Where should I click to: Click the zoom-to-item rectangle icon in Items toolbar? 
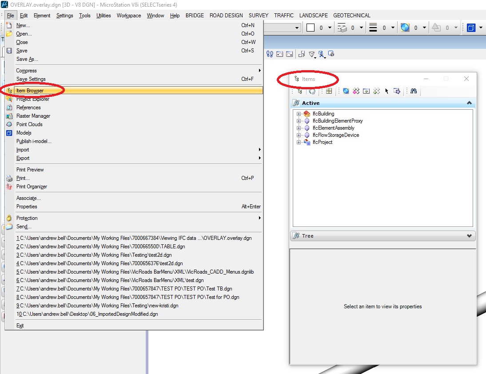(x=366, y=91)
